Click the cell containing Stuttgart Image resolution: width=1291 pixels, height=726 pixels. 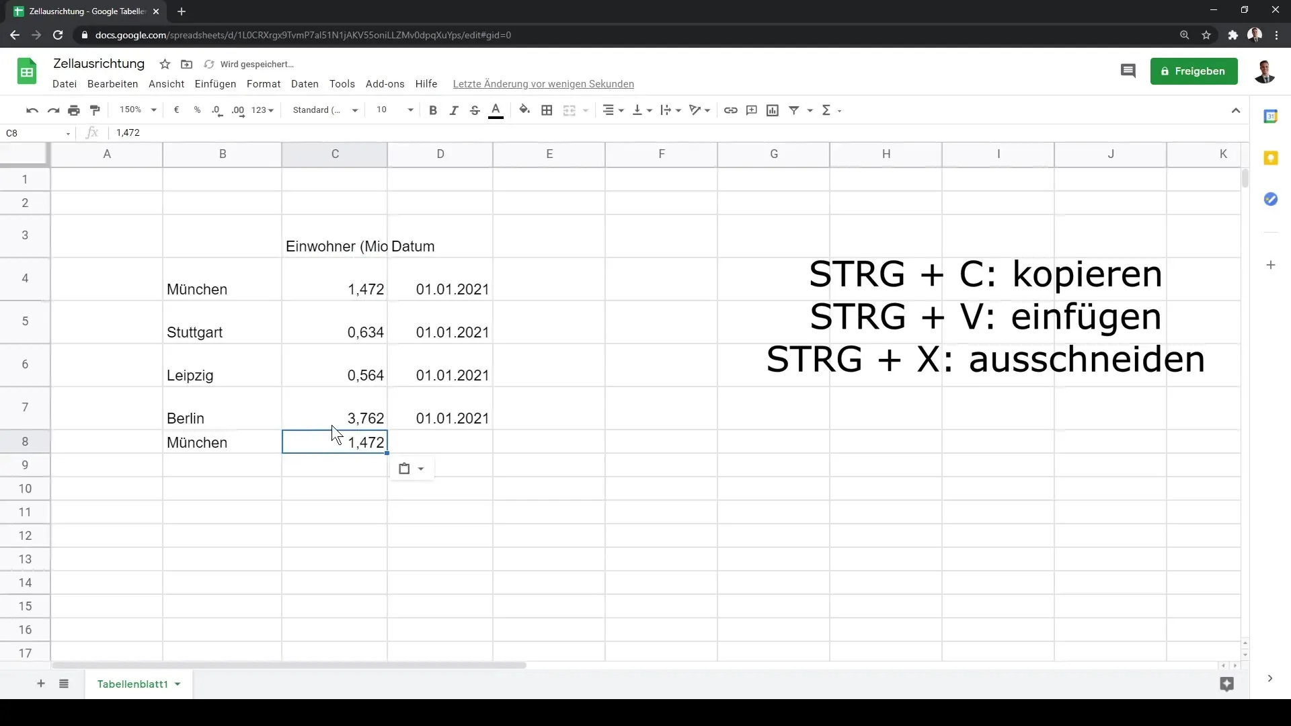point(223,323)
